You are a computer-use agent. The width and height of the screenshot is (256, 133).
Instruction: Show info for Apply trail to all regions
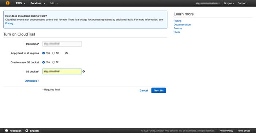(67, 53)
